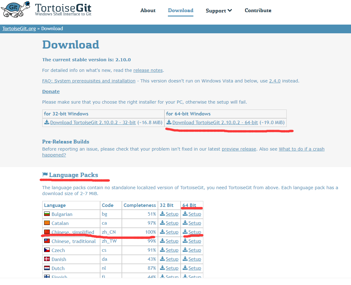
Task: Click the Danish flag icon
Action: coord(47,259)
